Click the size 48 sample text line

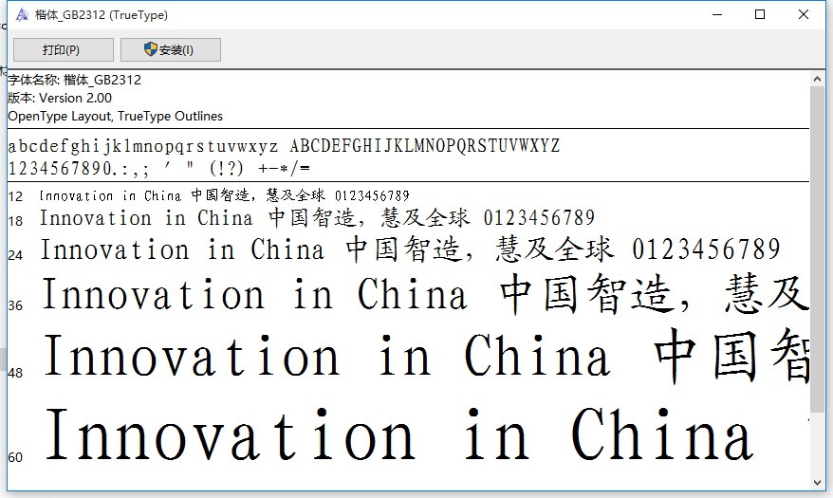point(427,355)
